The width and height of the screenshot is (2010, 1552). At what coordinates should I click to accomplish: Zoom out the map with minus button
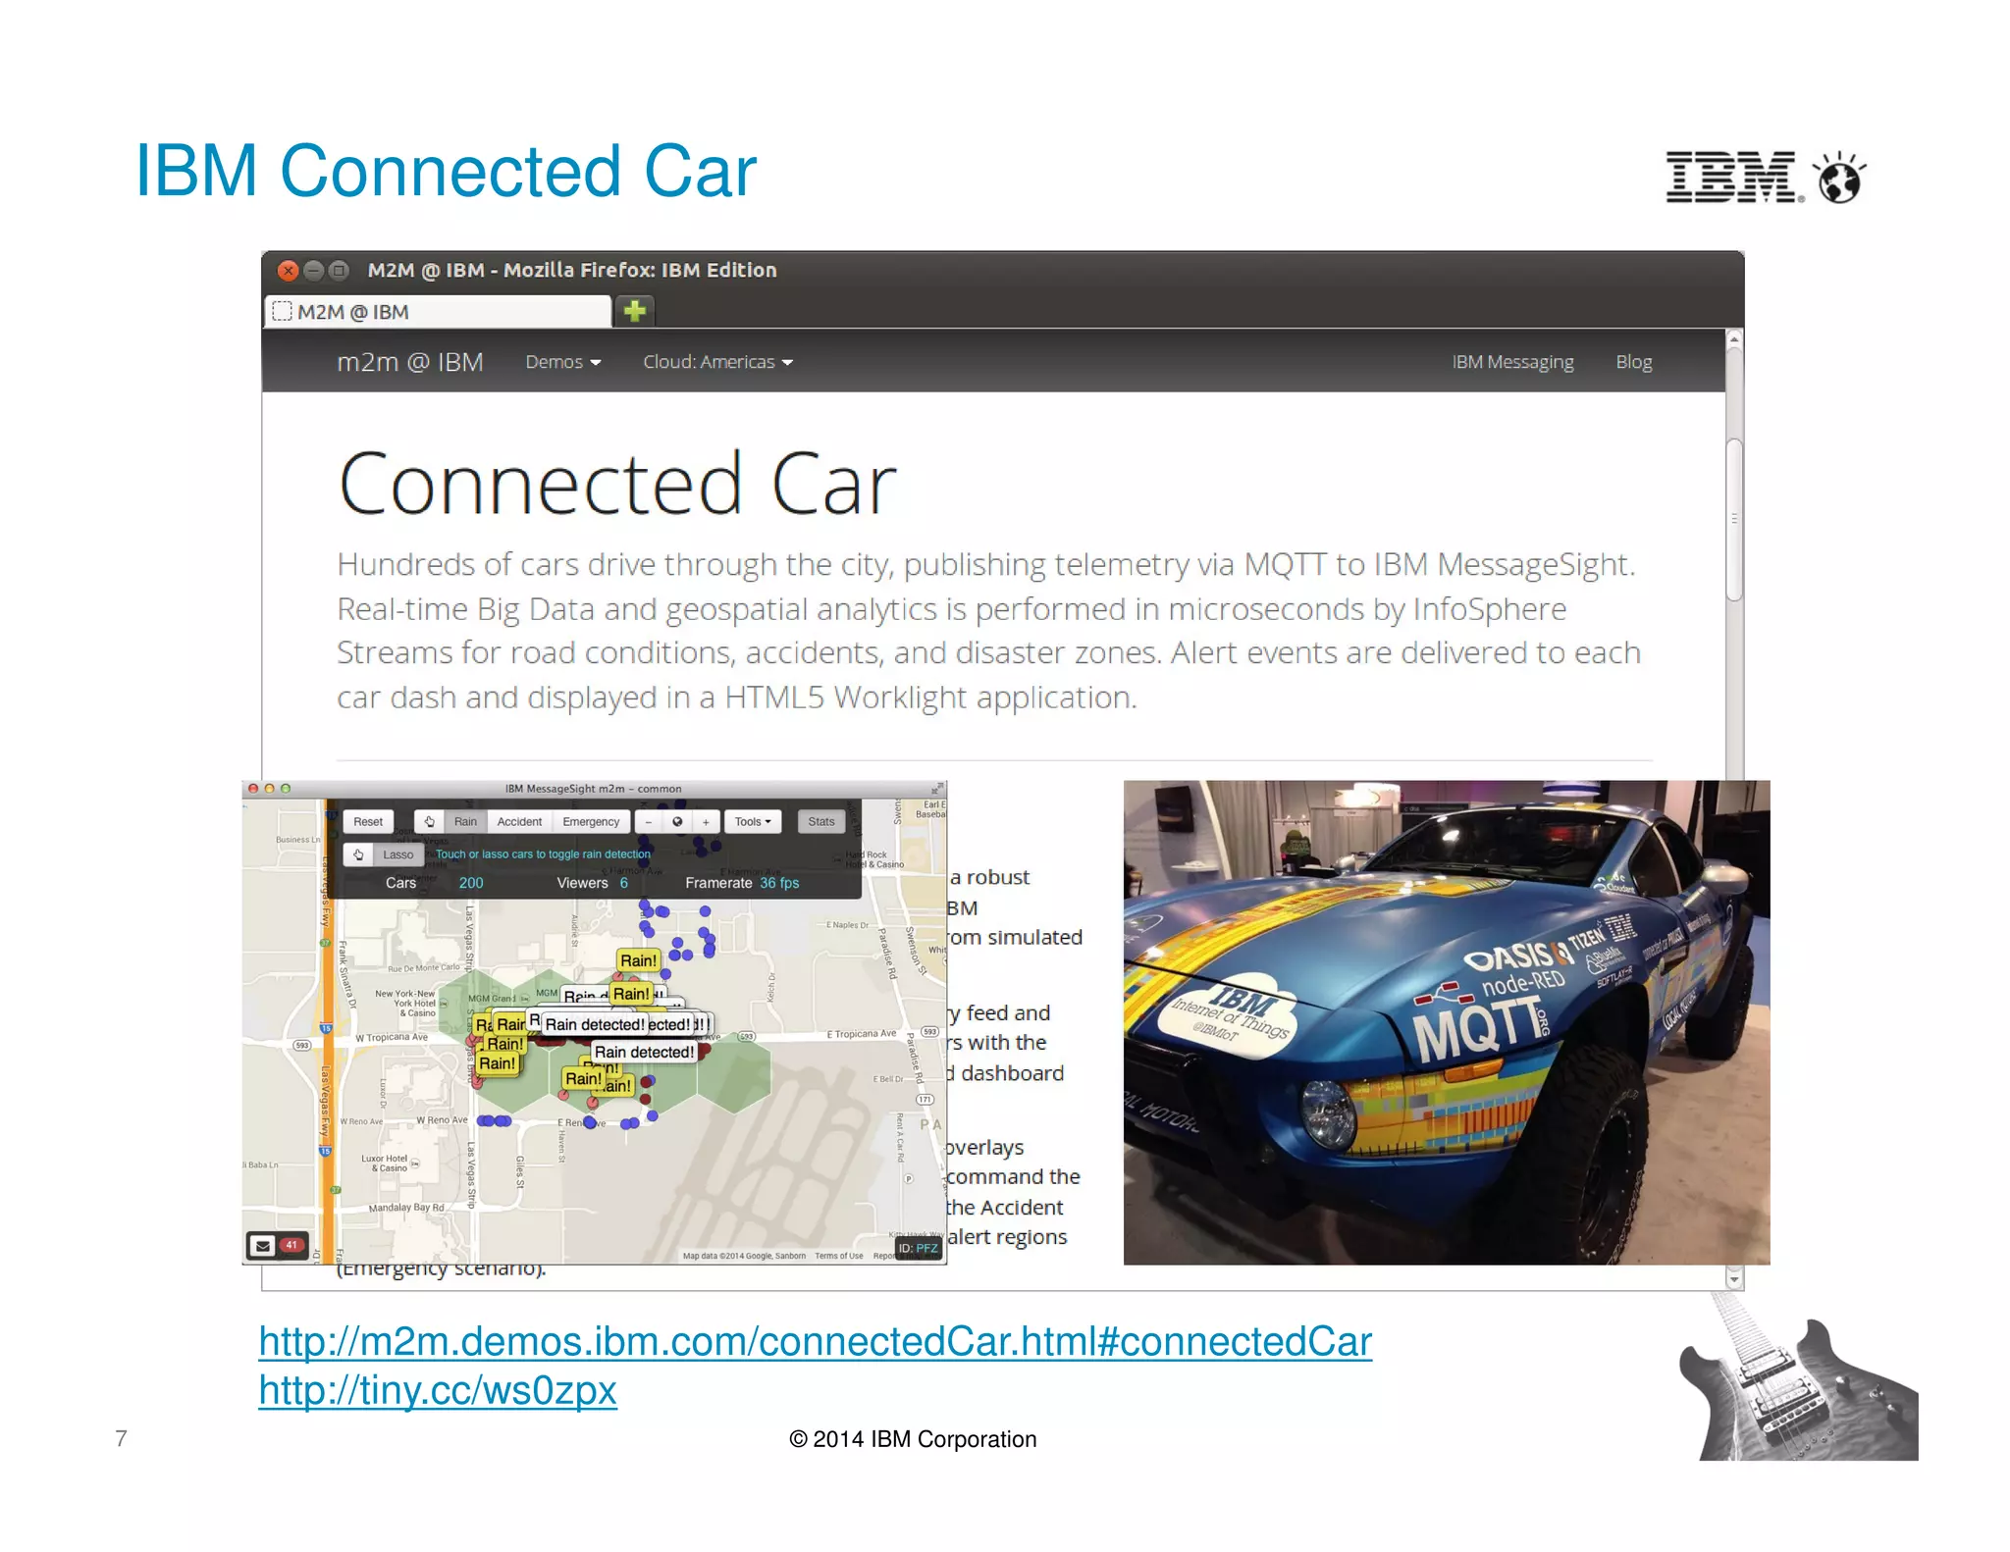(x=649, y=821)
